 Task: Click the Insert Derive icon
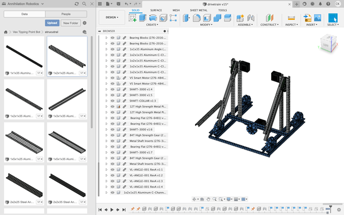pyautogui.click(x=307, y=18)
